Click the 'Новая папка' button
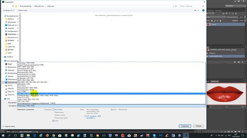 pos(22,10)
